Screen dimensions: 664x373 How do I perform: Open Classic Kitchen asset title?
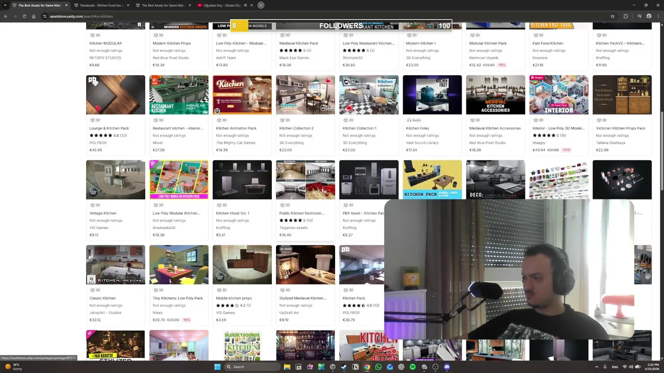(102, 298)
